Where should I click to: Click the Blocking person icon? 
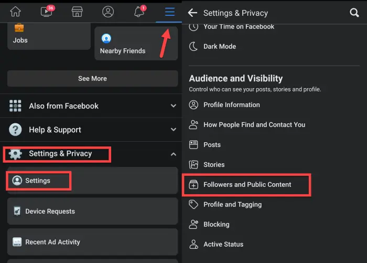(x=193, y=224)
